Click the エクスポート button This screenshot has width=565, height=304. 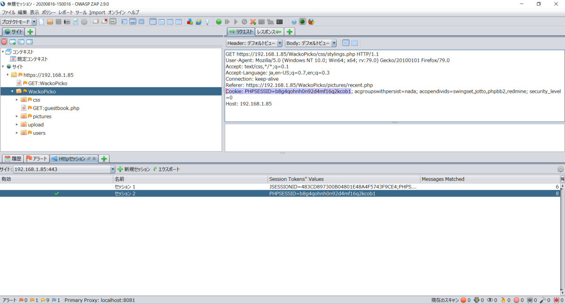pyautogui.click(x=166, y=169)
